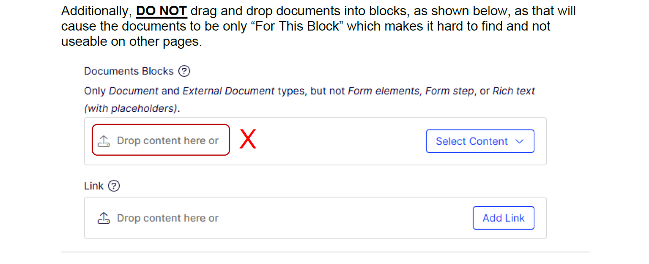Click the red X mark
Image resolution: width=649 pixels, height=264 pixels.
(x=248, y=140)
